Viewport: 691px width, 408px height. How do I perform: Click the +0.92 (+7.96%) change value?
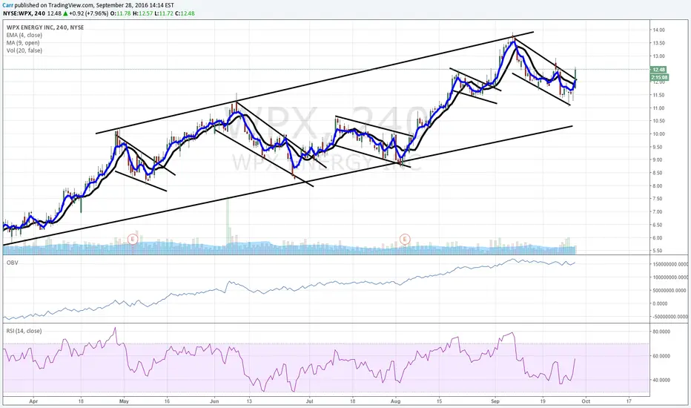88,13
